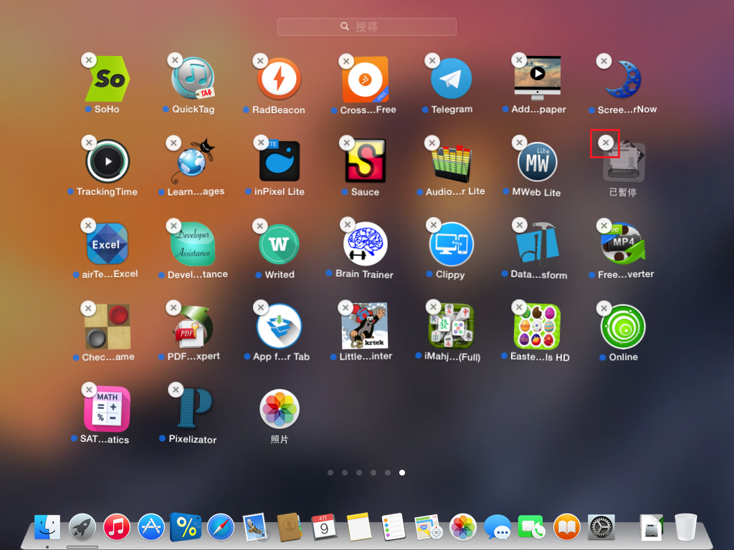Switch to the third Launchpad page dot
This screenshot has height=550, width=734.
(x=359, y=473)
